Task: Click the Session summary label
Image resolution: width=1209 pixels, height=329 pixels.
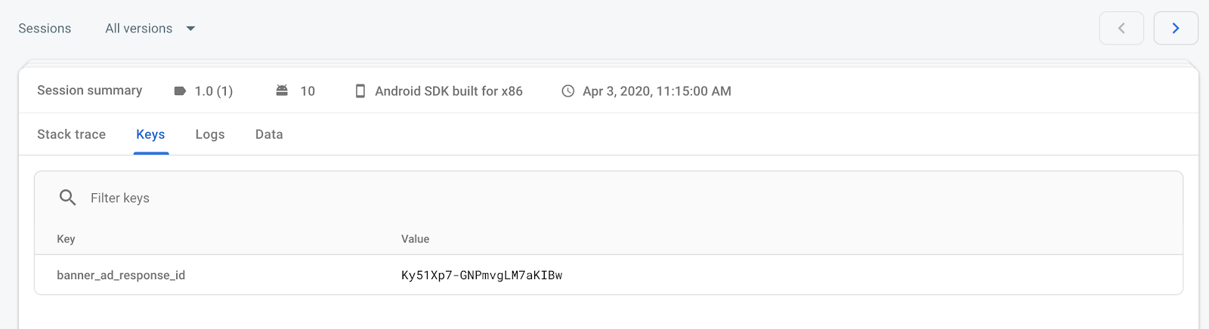Action: tap(89, 91)
